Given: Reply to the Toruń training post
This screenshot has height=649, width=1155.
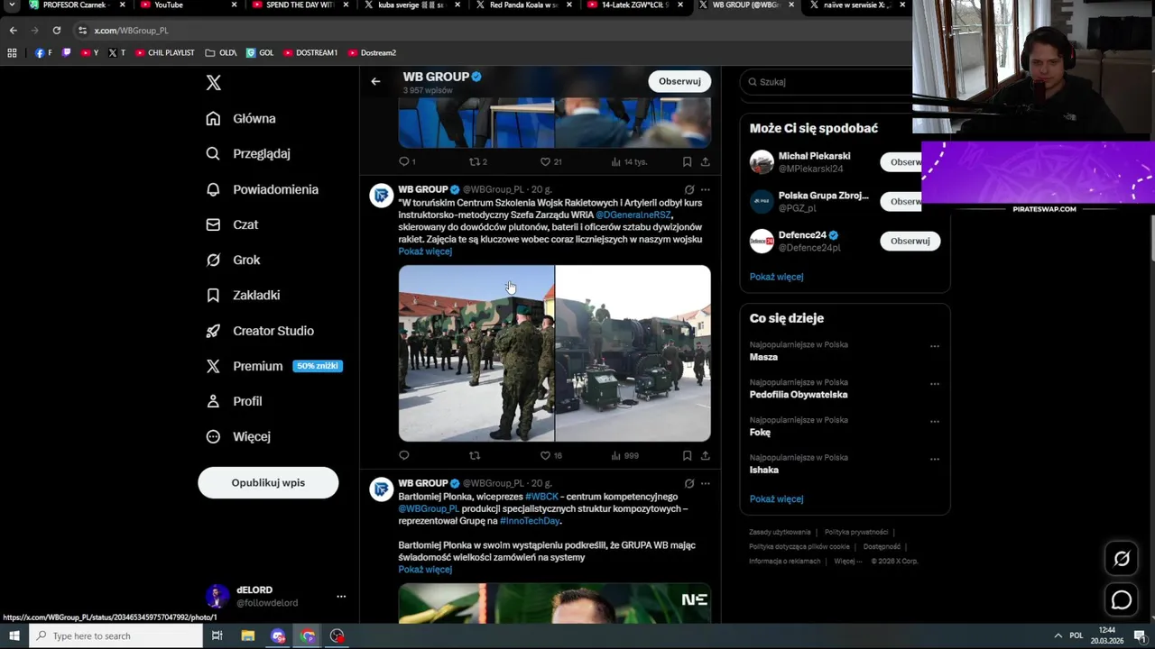Looking at the screenshot, I should pyautogui.click(x=403, y=455).
